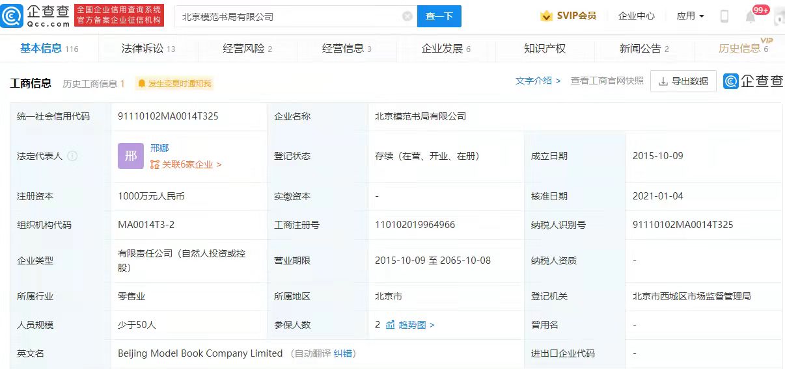Open 历史工商信息 link
Viewport: 785px width, 369px height.
coord(94,83)
